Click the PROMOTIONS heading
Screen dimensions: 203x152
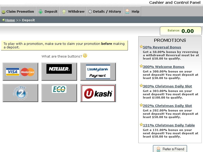[x=170, y=40]
